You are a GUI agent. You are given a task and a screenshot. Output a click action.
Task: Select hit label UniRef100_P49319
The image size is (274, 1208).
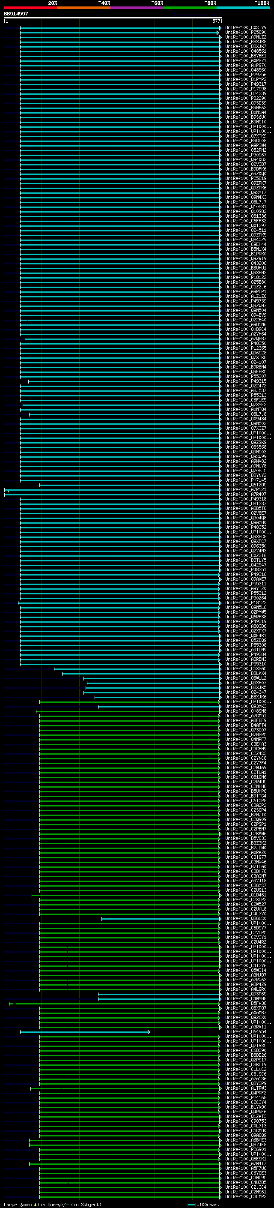coord(245,622)
